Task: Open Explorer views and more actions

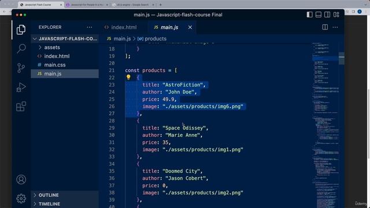Action: pyautogui.click(x=90, y=27)
